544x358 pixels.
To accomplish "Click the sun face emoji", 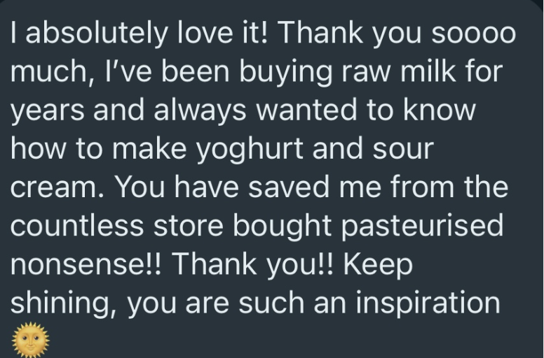I will pos(31,339).
